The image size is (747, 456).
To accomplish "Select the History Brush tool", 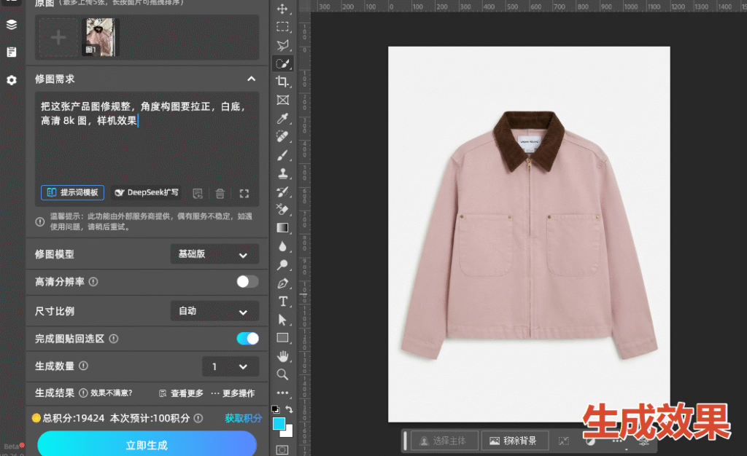I will coord(282,192).
